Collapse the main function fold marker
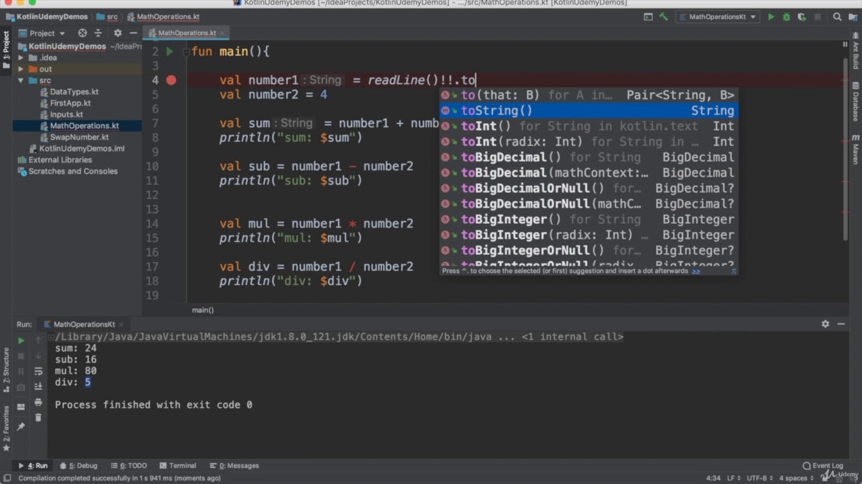Viewport: 862px width, 484px height. point(186,52)
